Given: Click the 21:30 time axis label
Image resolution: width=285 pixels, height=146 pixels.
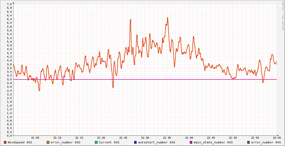Looking at the screenshot, I should coord(145,138).
